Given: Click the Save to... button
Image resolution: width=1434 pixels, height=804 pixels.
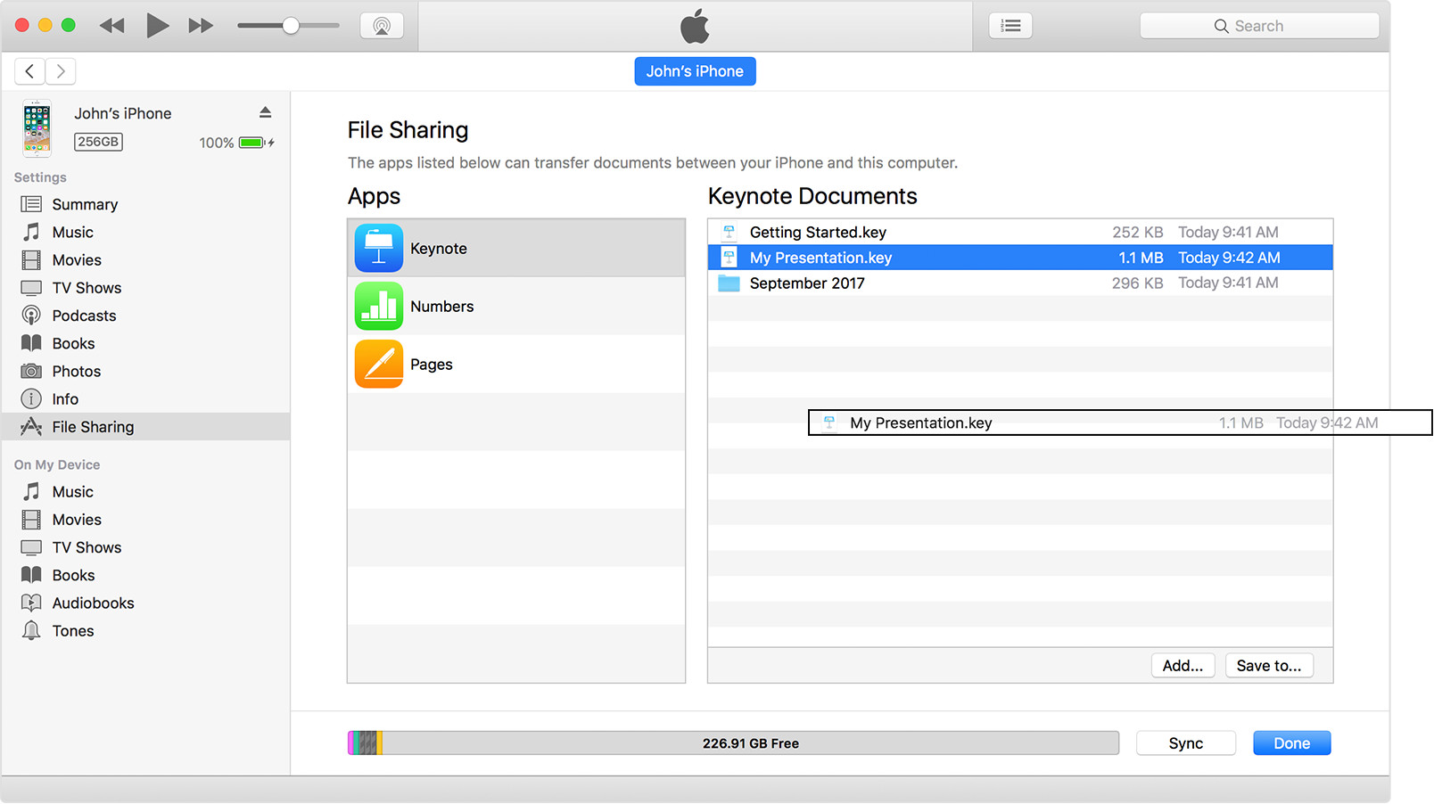Looking at the screenshot, I should point(1268,666).
